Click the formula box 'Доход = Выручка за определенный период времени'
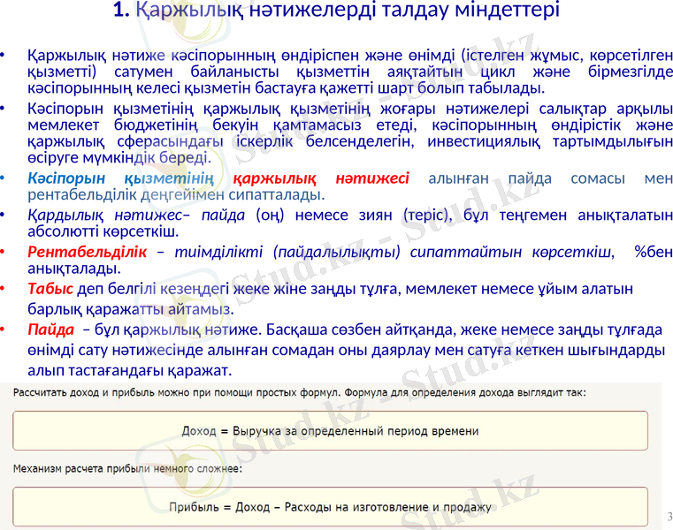673x530 pixels. (x=330, y=430)
